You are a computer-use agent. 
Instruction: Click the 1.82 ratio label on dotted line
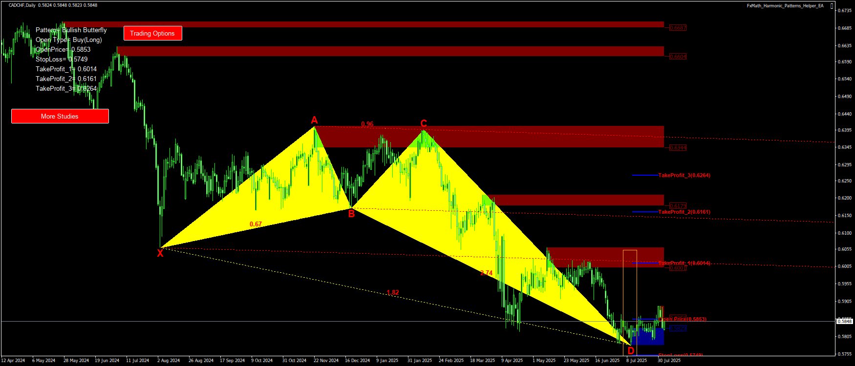(393, 292)
